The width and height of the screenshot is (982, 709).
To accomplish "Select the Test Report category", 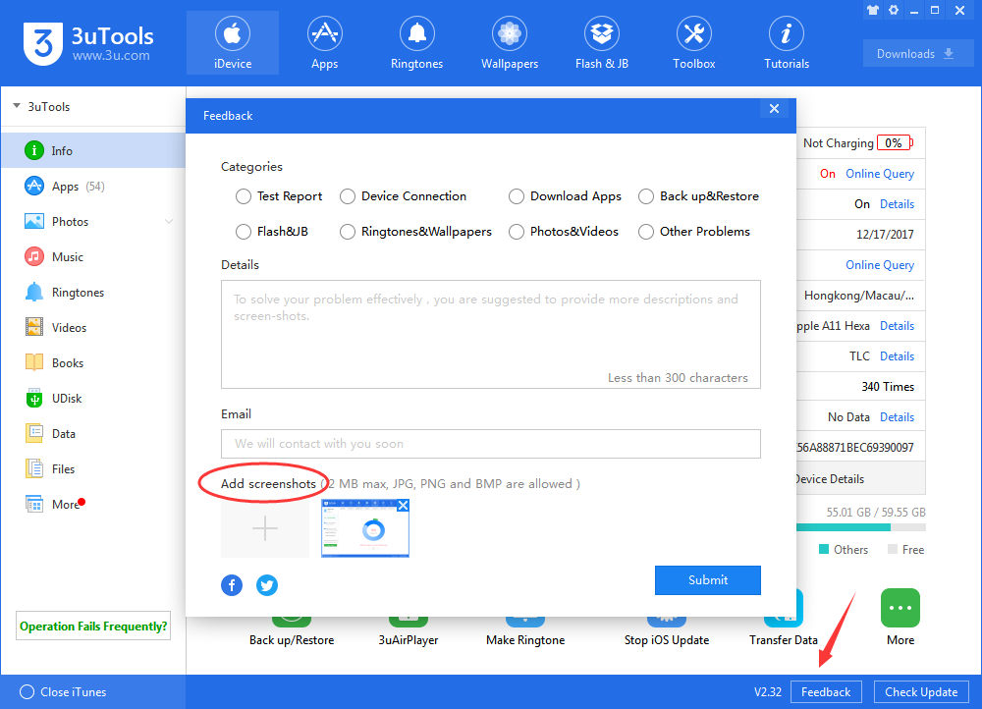I will [243, 196].
